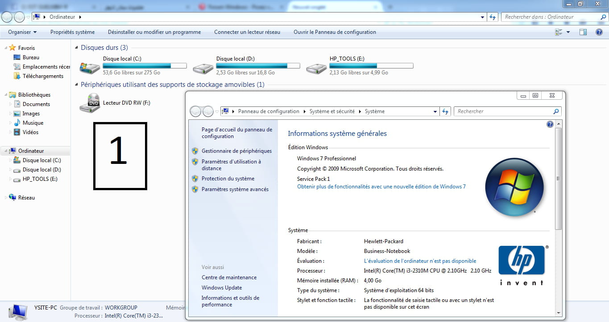The width and height of the screenshot is (609, 322).
Task: Open HP_TOOLS (E:) drive icon
Action: pyautogui.click(x=316, y=68)
